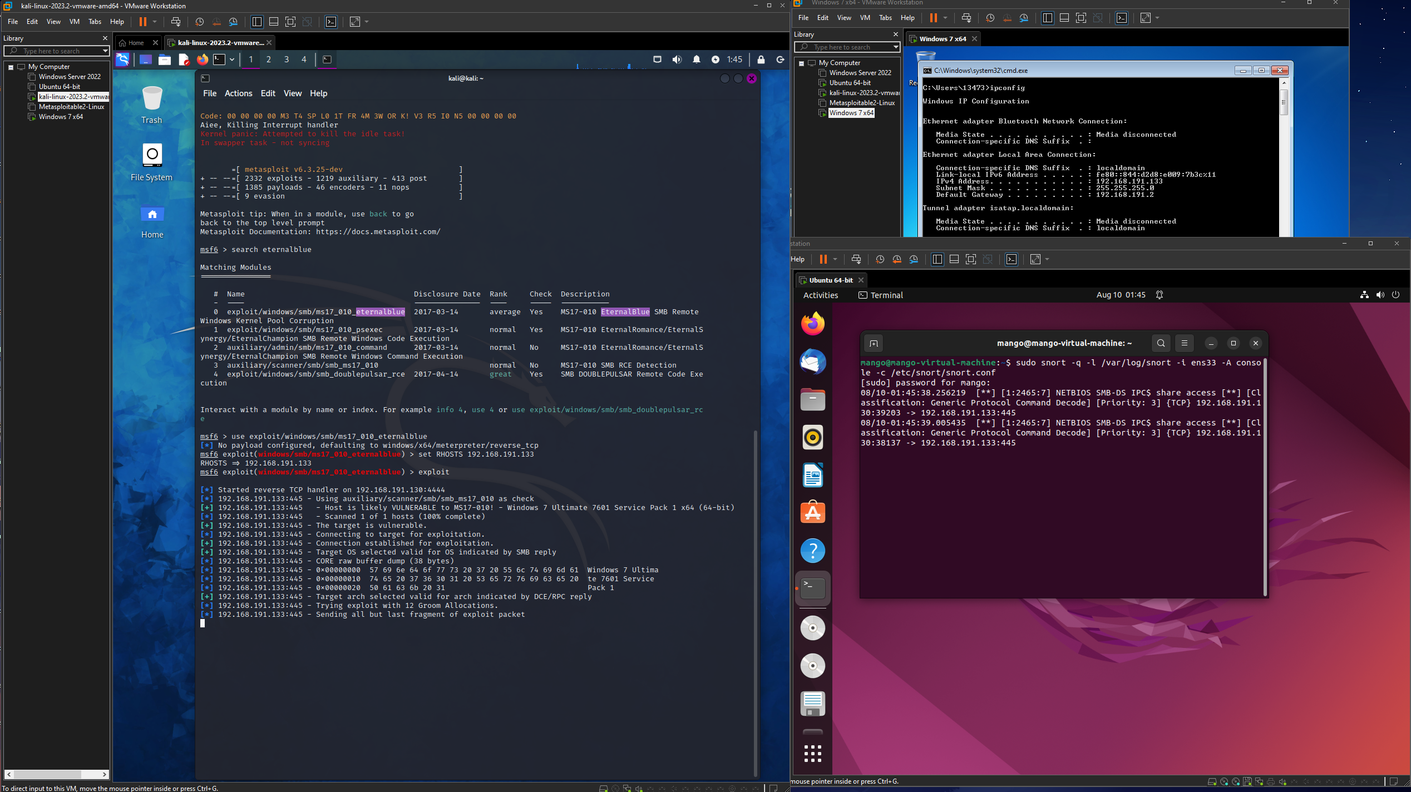Viewport: 1411px width, 792px height.
Task: Send Ctrl+Alt+Del to the Kali VM
Action: point(176,22)
